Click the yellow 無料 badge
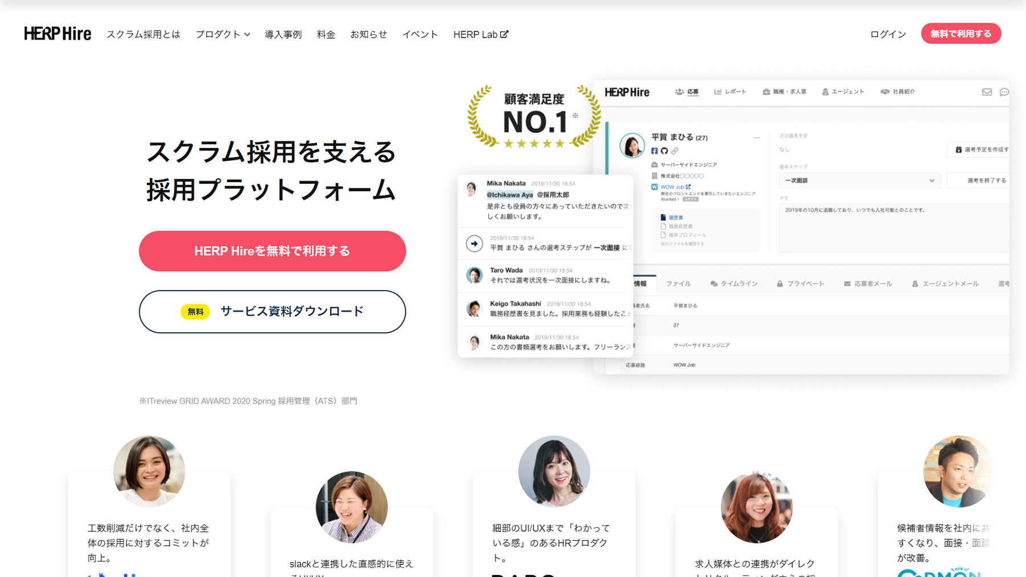Screen dimensions: 1026x577 [196, 312]
